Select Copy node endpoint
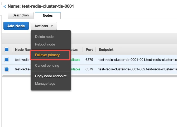 pyautogui.click(x=51, y=76)
